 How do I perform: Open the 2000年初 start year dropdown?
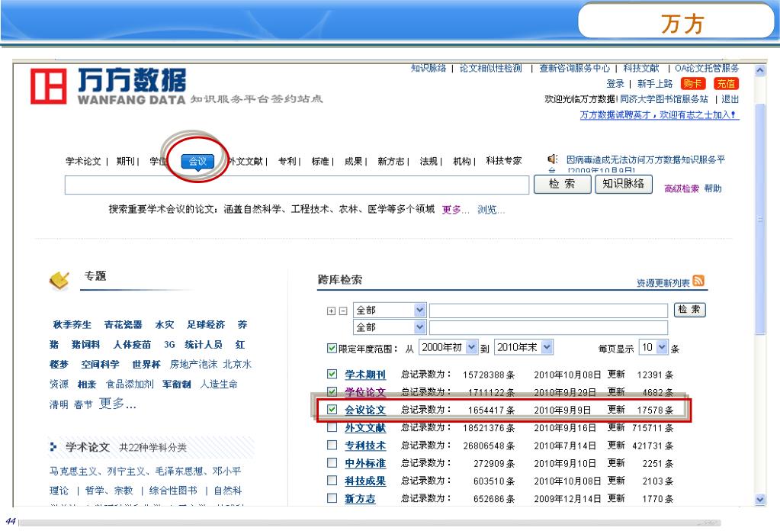[x=448, y=347]
